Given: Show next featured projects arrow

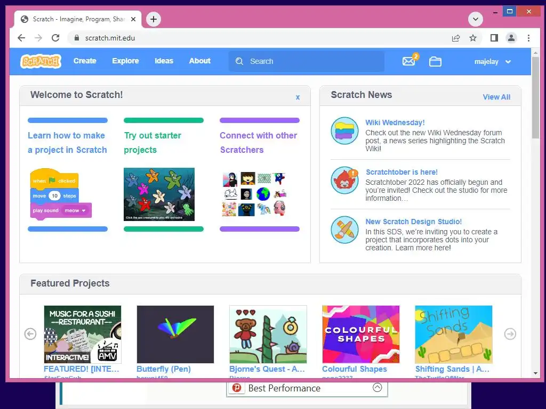Looking at the screenshot, I should 510,334.
